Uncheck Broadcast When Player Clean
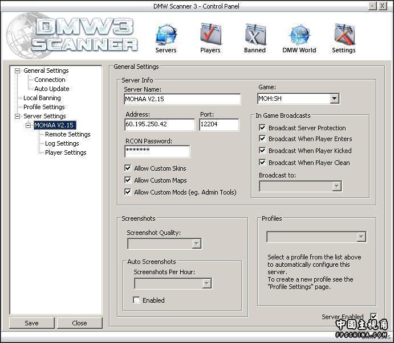Screen dimensions: 394x343 262,162
